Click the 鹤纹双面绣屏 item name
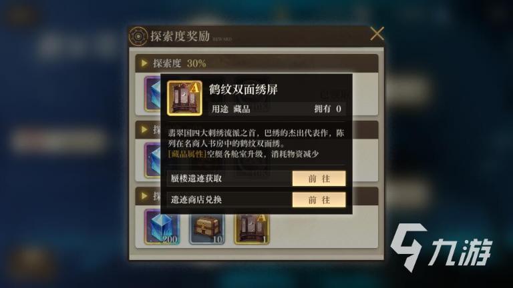The image size is (513, 288). 243,89
